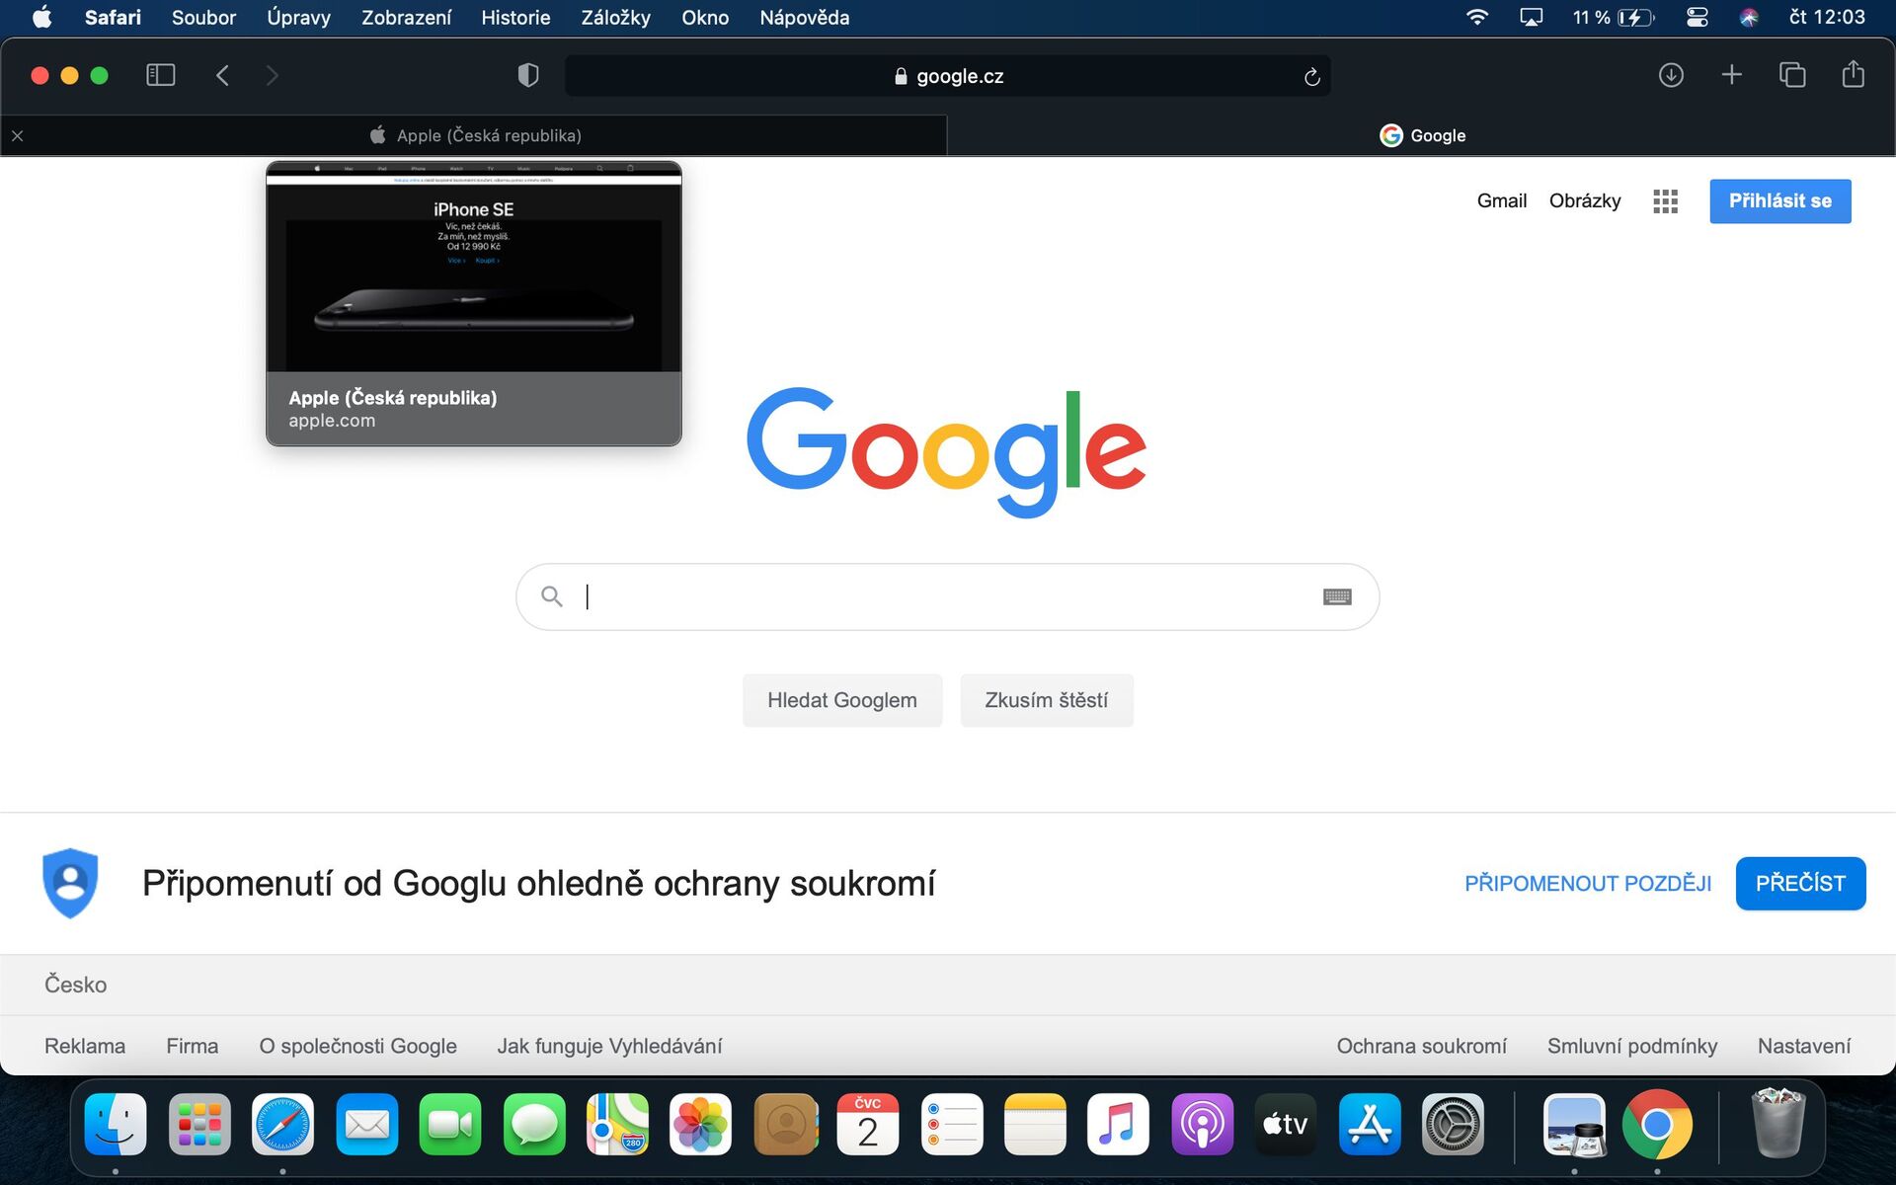1896x1185 pixels.
Task: Open the Historie menu
Action: [x=515, y=18]
